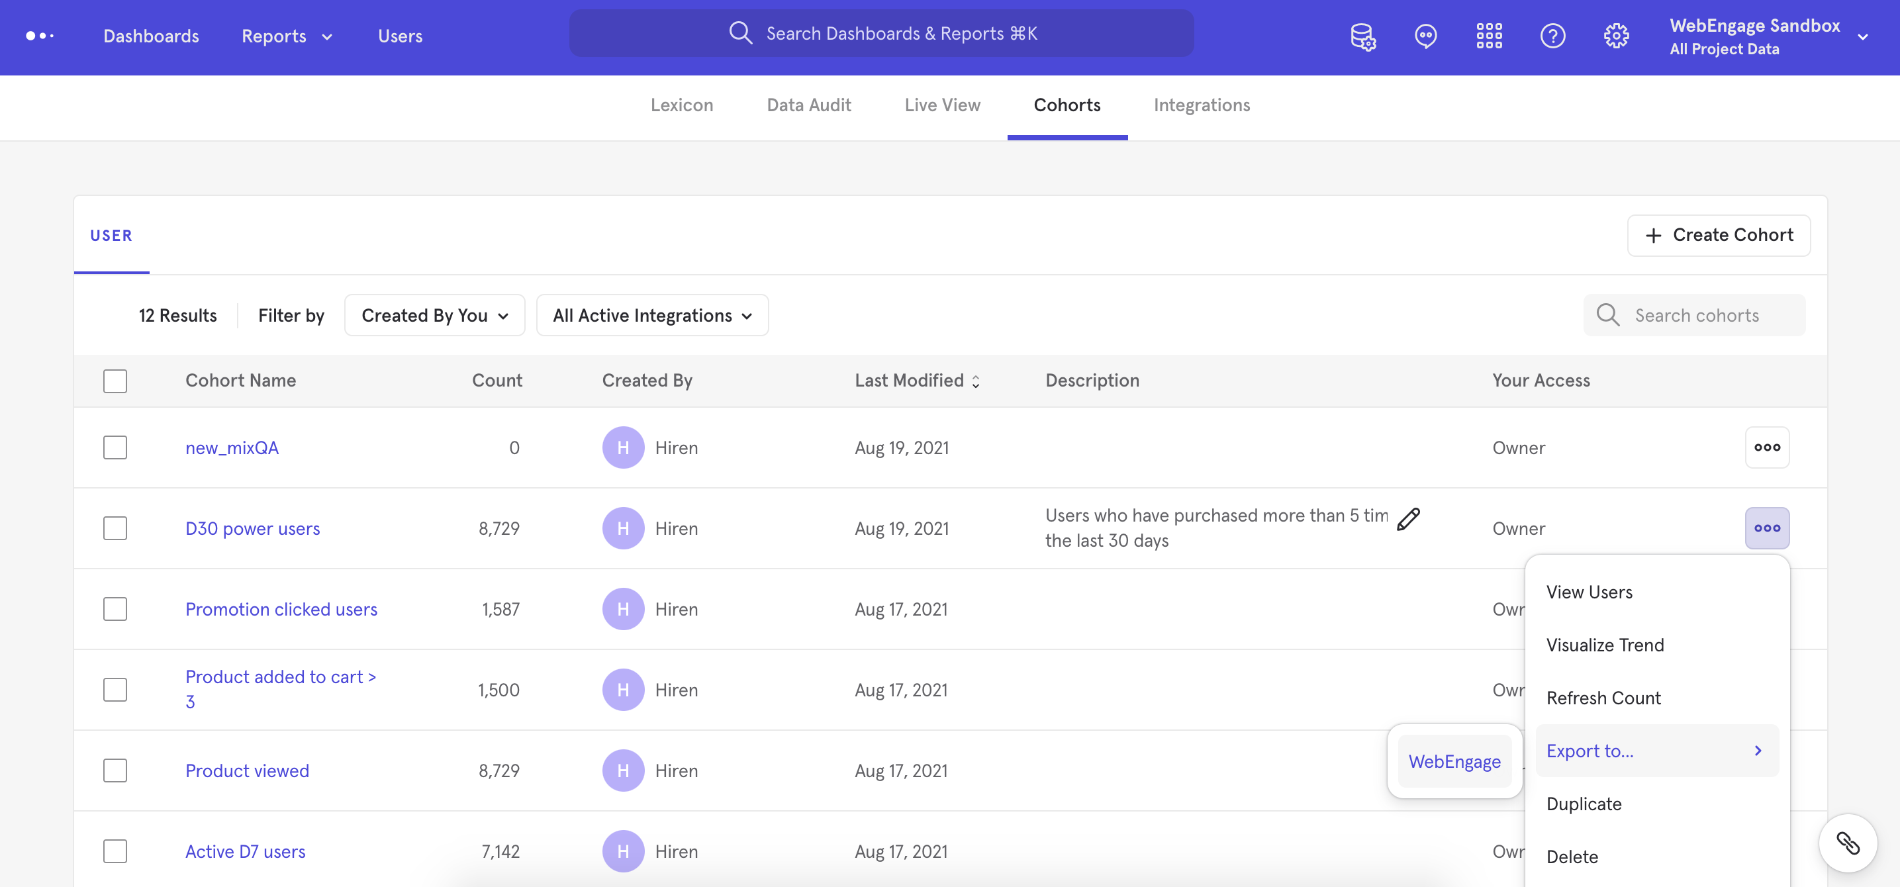Check the select-all cohorts checkbox
The height and width of the screenshot is (887, 1900).
(x=115, y=381)
